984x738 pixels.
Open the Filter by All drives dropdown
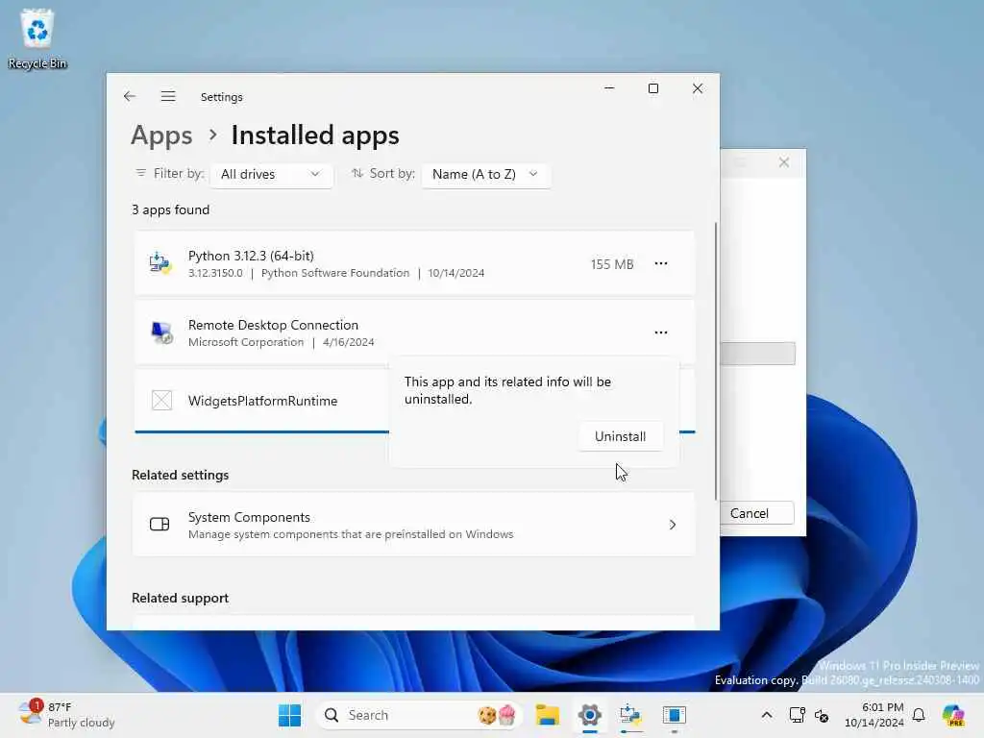point(271,175)
